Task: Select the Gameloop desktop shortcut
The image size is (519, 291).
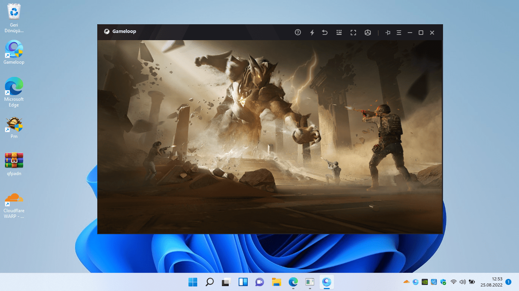Action: [14, 52]
